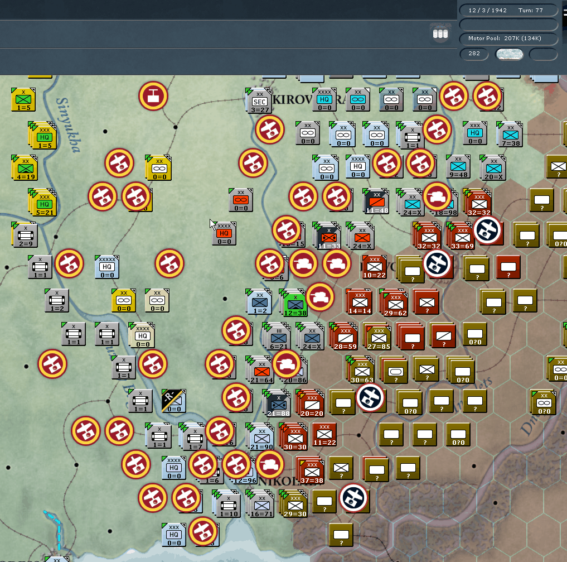This screenshot has width=567, height=562.
Task: Select the SEC 3=27 security division counter
Action: tap(259, 100)
